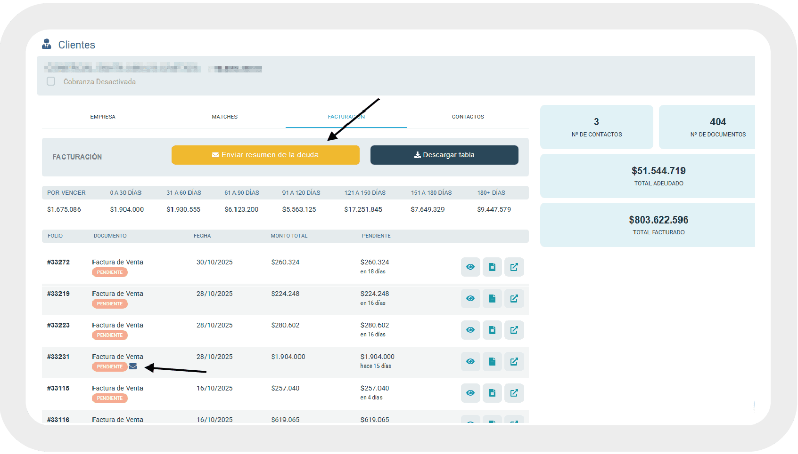Viewport: 798px width, 454px height.
Task: View invoice #33231 with eye icon
Action: (x=470, y=362)
